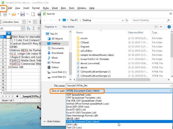Select Music in navigation pane

click(x=55, y=58)
